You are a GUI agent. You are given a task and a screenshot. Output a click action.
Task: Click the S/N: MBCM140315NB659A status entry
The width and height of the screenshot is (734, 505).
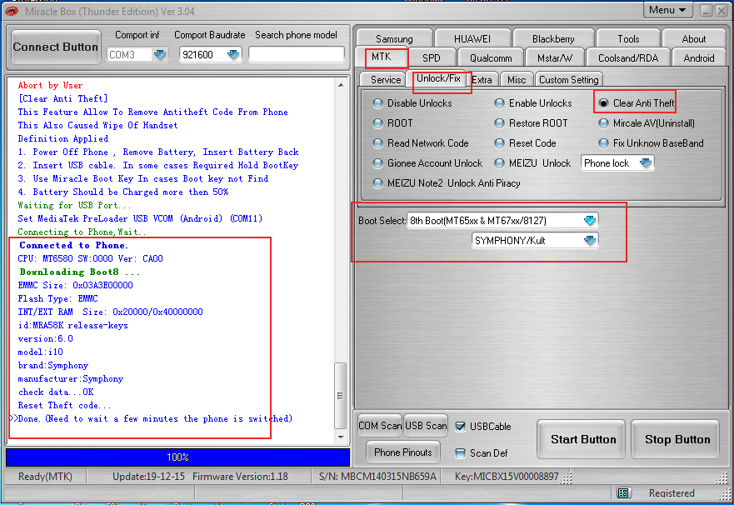tap(377, 477)
